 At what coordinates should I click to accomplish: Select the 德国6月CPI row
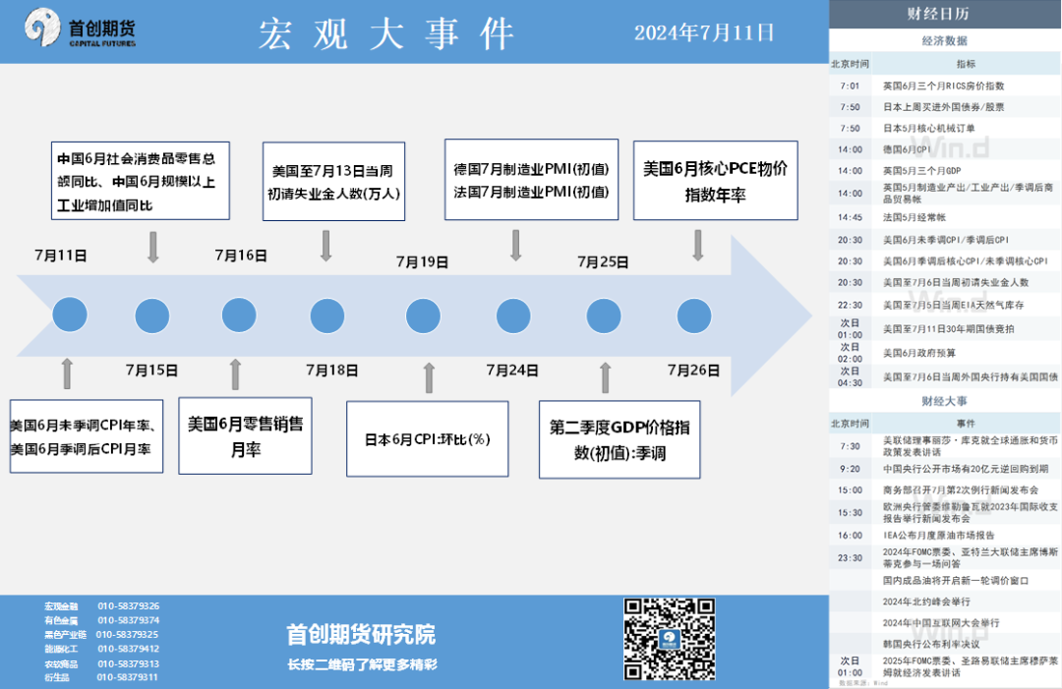945,149
